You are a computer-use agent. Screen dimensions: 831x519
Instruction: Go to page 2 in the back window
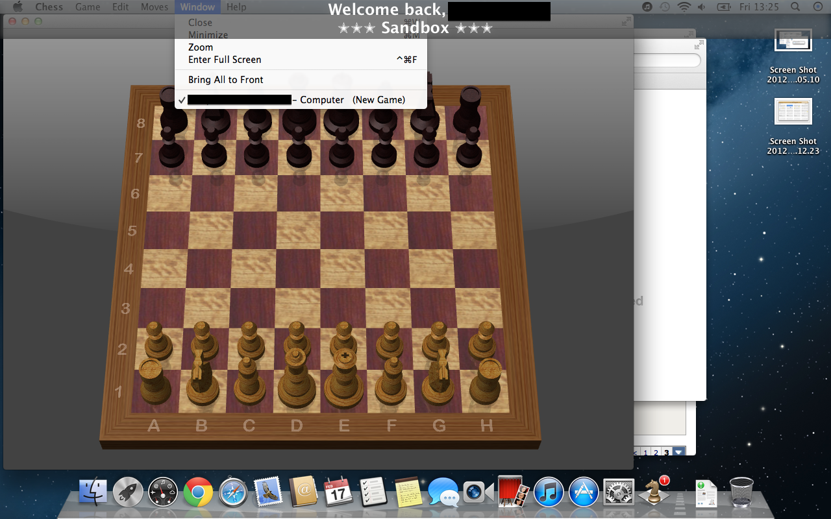(x=656, y=452)
